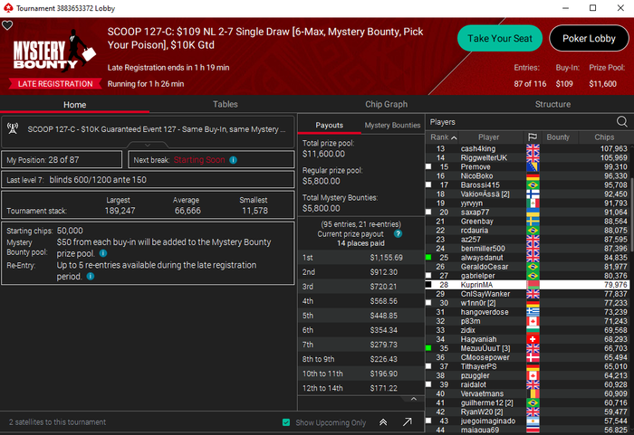Click the green marker next to MezuuUuuT
This screenshot has width=634, height=435.
[428, 348]
